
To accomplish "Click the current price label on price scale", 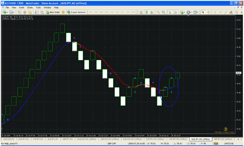I will 239,73.
